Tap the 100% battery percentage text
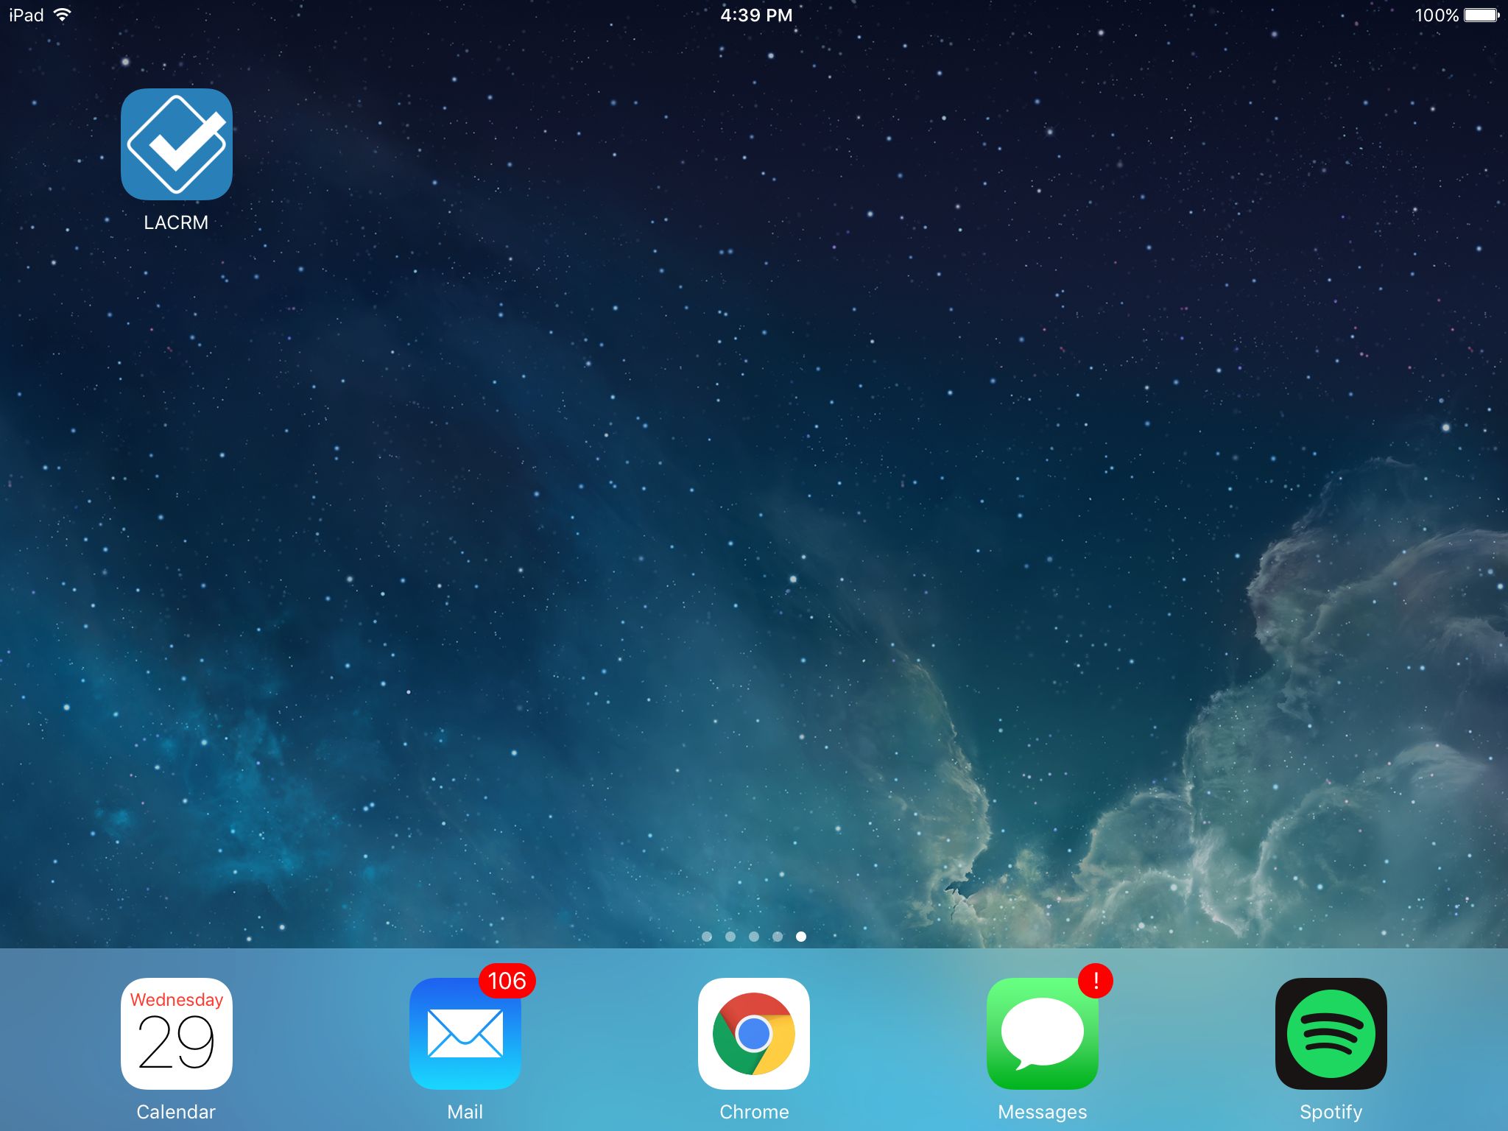1508x1131 pixels. 1436,15
